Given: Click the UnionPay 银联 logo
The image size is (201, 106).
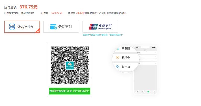Looking at the screenshot, I should 93,27.
